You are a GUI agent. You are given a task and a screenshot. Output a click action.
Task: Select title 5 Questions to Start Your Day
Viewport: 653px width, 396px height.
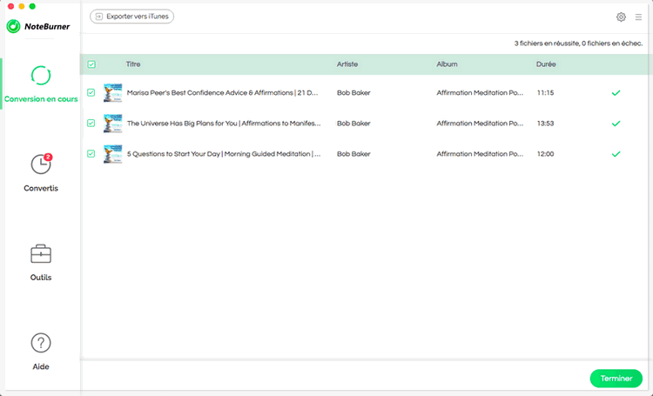(224, 154)
